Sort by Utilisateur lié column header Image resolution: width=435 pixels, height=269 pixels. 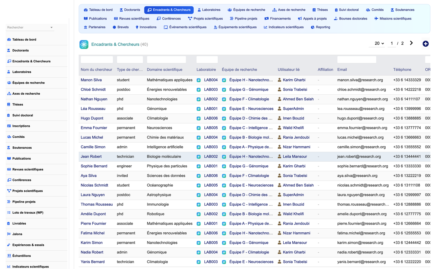click(289, 70)
